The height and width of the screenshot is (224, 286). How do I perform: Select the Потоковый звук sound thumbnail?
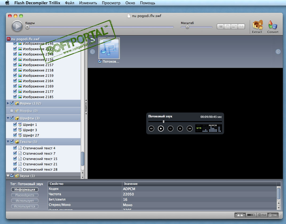point(109,48)
